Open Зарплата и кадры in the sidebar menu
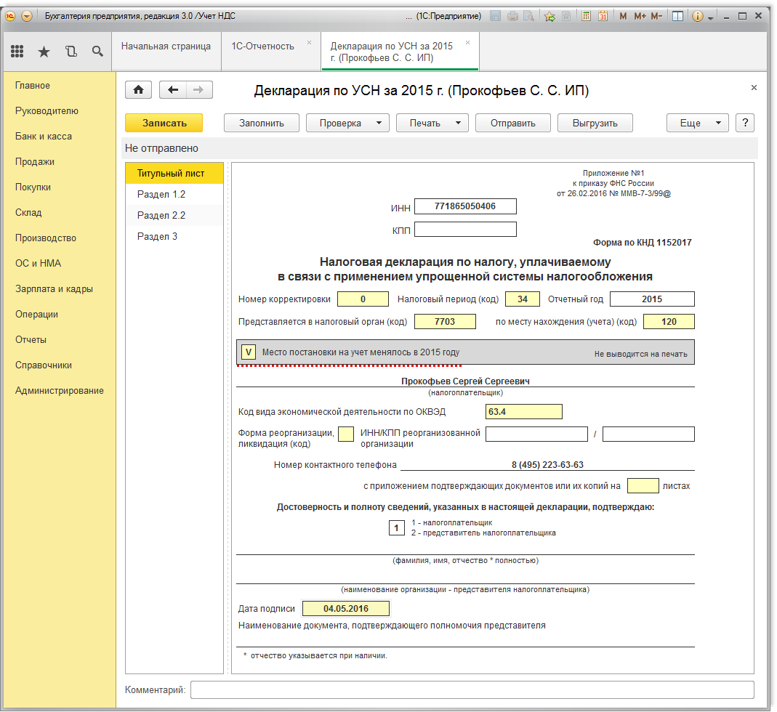This screenshot has width=777, height=712. pyautogui.click(x=54, y=289)
